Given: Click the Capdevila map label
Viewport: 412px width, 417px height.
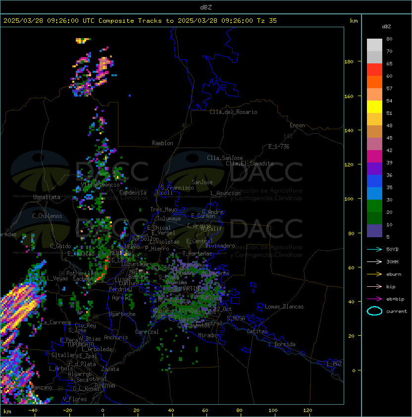Looking at the screenshot, I should click(133, 193).
